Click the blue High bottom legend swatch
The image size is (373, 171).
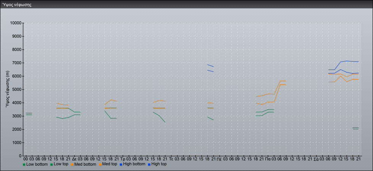[x=121, y=165]
